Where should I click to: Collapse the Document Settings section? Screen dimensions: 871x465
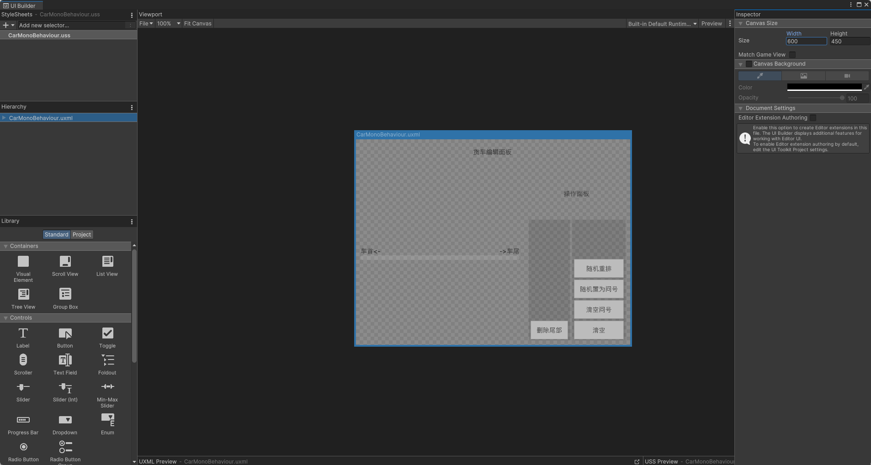[x=741, y=108]
